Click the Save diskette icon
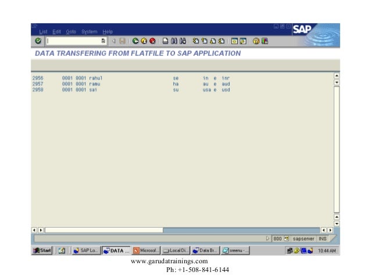 [x=122, y=41]
